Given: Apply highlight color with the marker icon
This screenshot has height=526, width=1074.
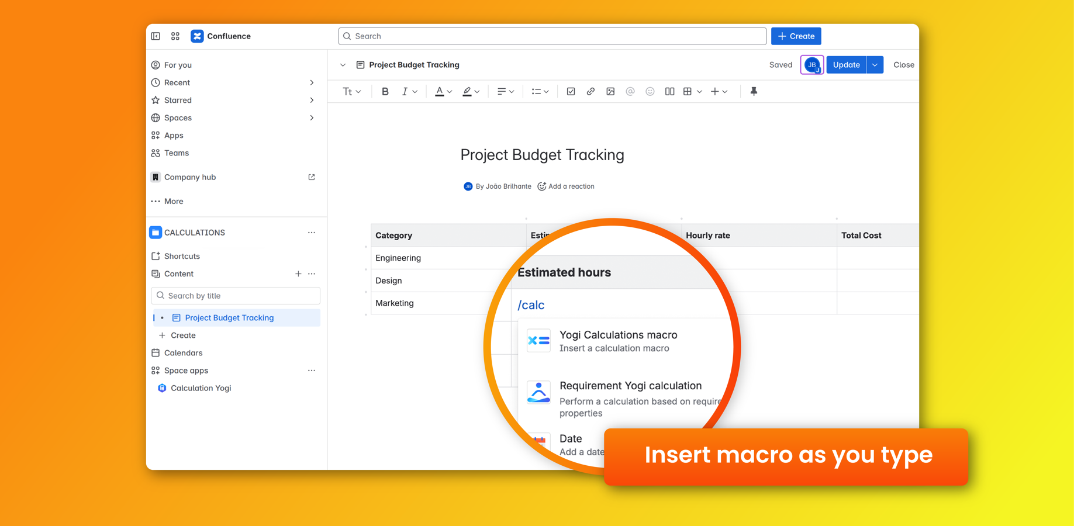Looking at the screenshot, I should (467, 92).
